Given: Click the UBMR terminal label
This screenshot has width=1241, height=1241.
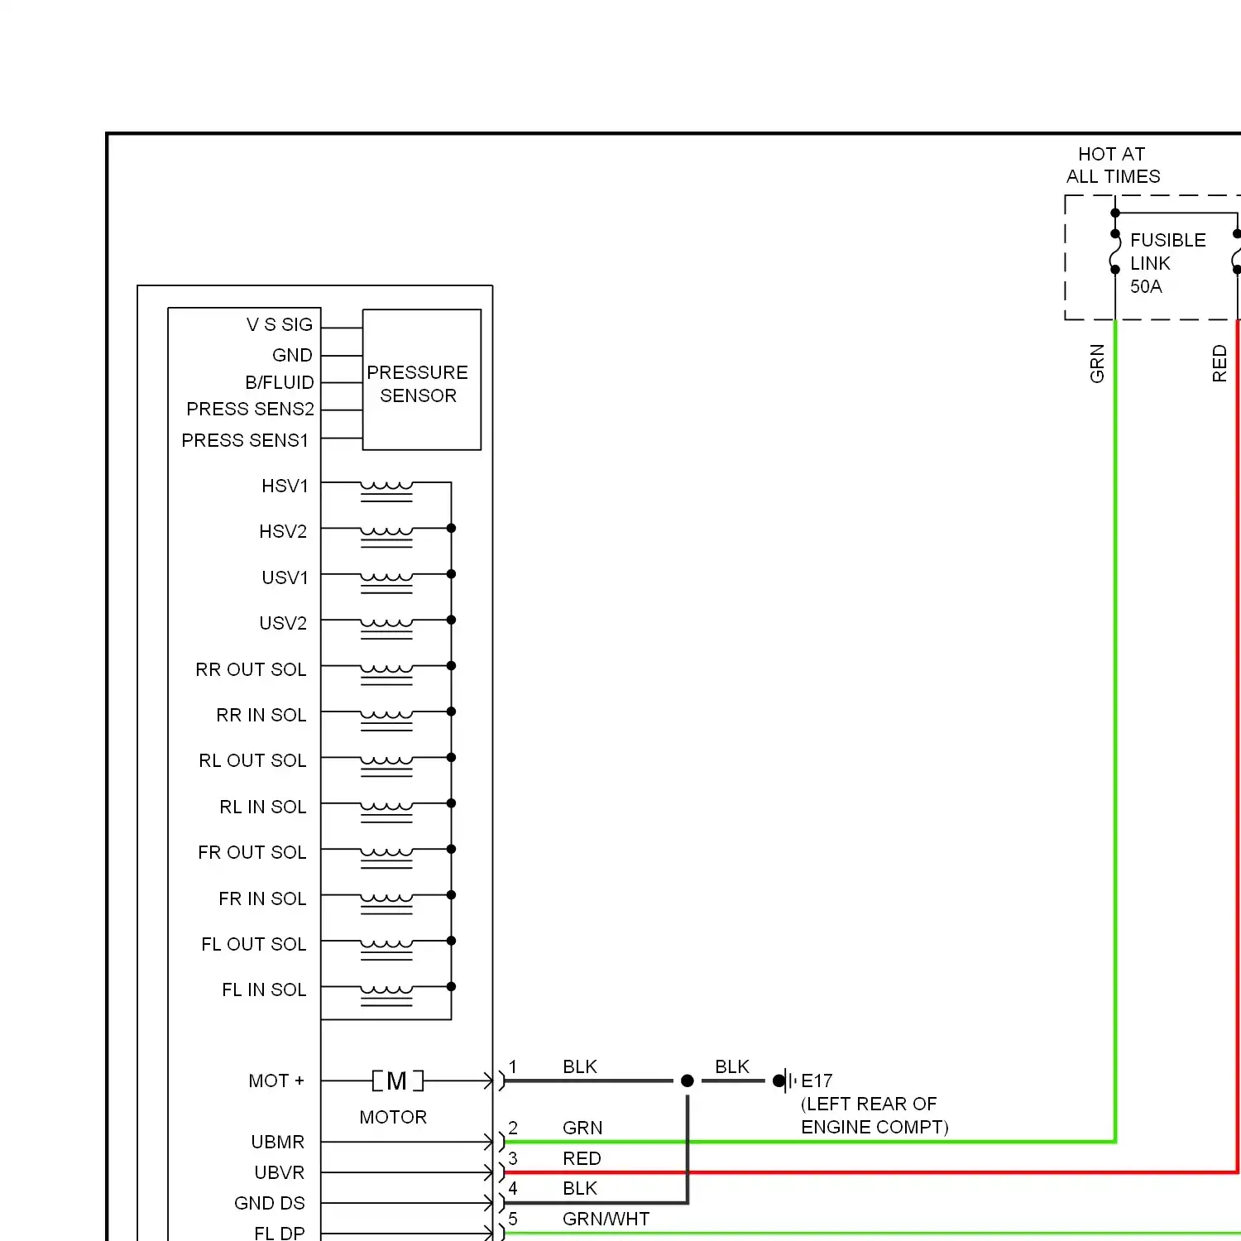Looking at the screenshot, I should point(278,1142).
